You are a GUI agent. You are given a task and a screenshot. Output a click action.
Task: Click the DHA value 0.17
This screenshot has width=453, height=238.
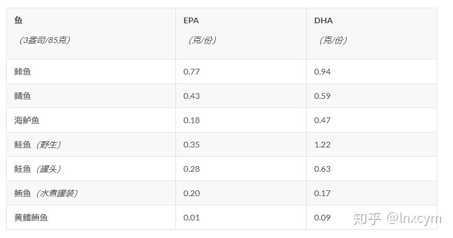(322, 193)
